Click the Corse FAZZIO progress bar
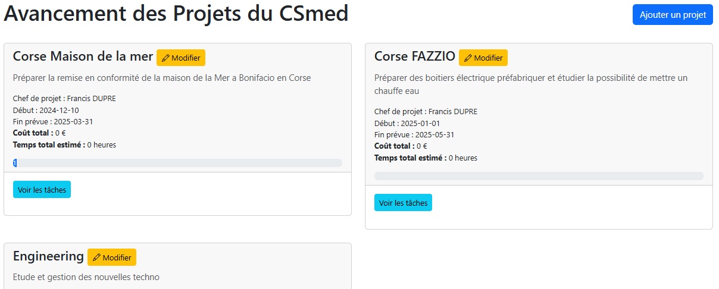 coord(539,176)
